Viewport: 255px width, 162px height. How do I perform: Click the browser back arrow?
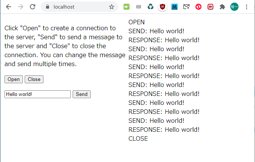pyautogui.click(x=8, y=7)
